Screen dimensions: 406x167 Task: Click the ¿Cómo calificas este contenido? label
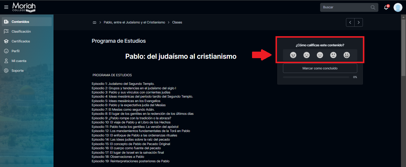click(x=320, y=45)
